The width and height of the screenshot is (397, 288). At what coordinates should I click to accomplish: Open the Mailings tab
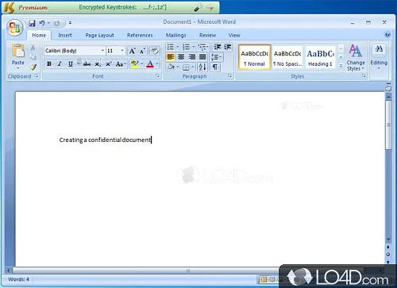176,35
